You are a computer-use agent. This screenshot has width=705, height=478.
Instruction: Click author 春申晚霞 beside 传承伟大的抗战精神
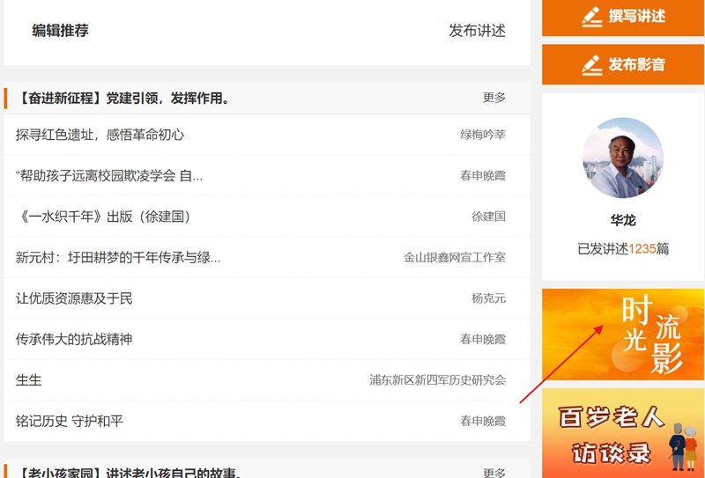pos(483,339)
